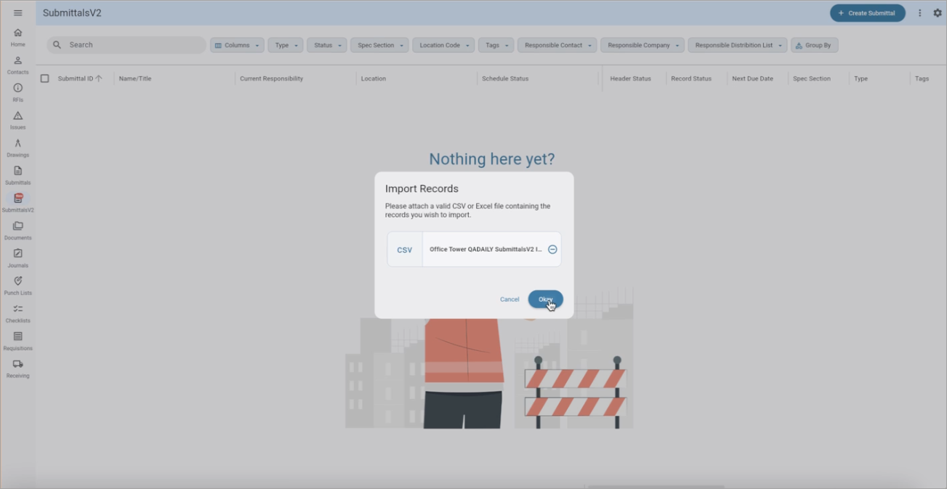Click the Schedule Status column header
947x489 pixels.
(x=505, y=78)
